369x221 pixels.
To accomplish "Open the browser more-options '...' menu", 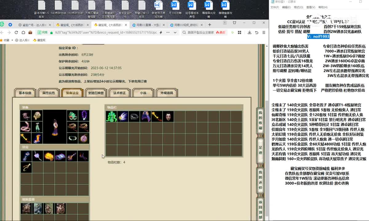I will (x=169, y=32).
